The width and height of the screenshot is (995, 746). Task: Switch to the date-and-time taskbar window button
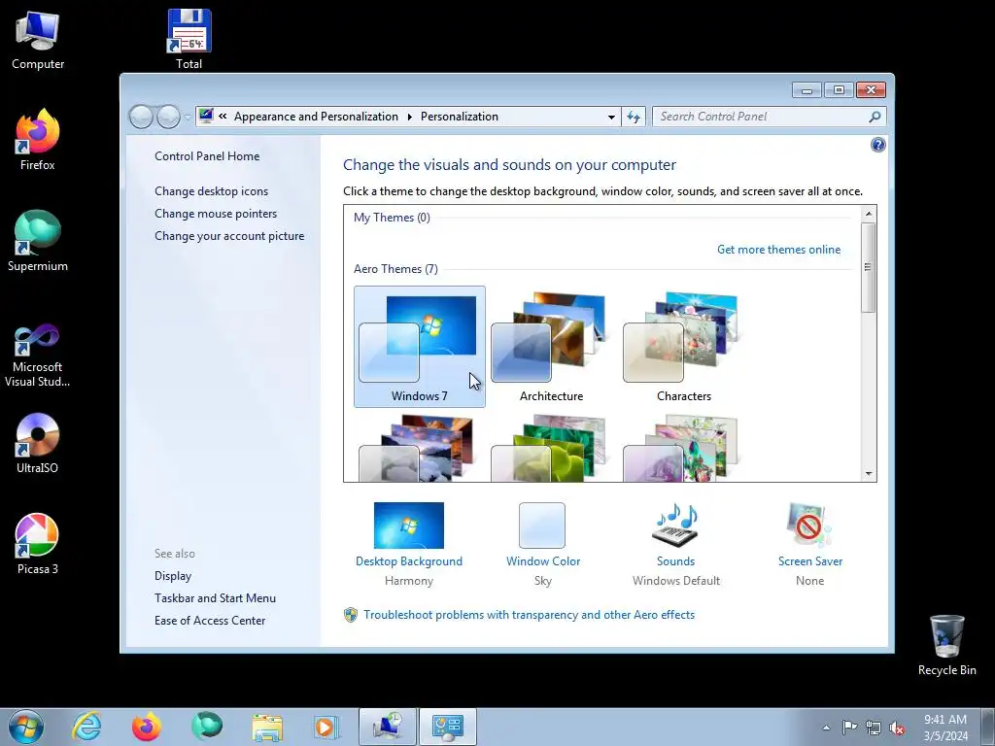point(388,727)
